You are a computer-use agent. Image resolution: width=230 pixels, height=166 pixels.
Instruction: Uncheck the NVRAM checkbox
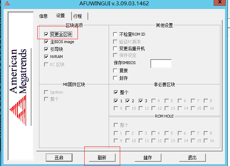click(46, 57)
